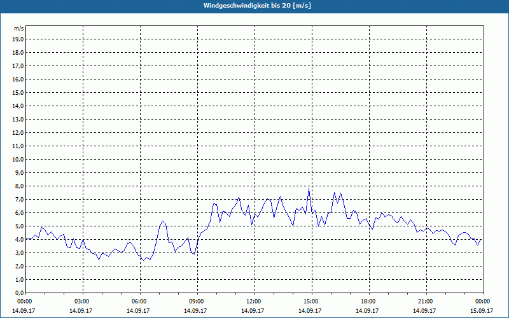Click the 03:00 time label
This screenshot has width=509, height=318.
[82, 301]
